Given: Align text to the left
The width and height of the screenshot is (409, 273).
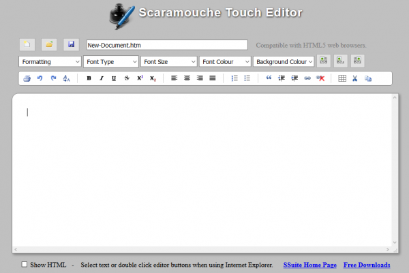Looking at the screenshot, I should point(175,78).
